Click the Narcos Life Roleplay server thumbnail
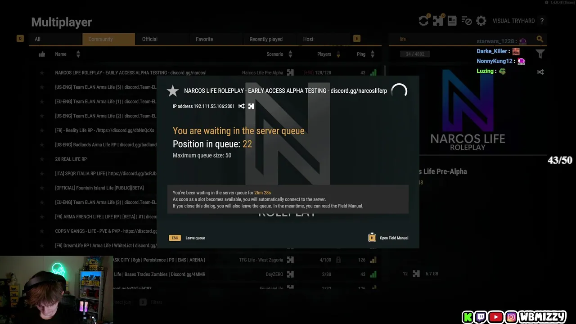Image resolution: width=576 pixels, height=324 pixels. coord(468,110)
